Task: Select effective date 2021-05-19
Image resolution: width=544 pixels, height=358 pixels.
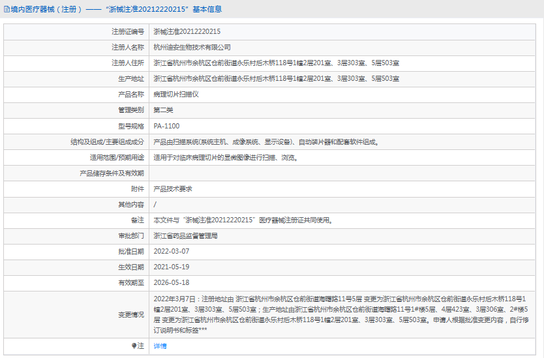Action: (x=172, y=267)
